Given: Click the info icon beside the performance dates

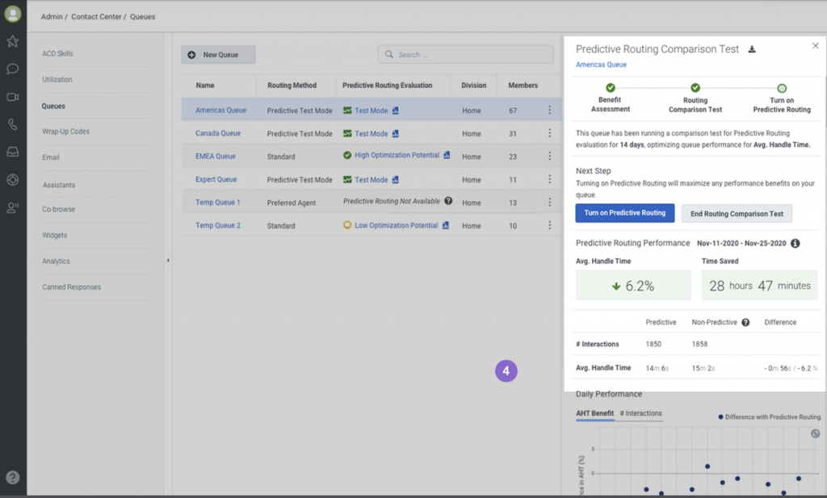Looking at the screenshot, I should click(795, 243).
